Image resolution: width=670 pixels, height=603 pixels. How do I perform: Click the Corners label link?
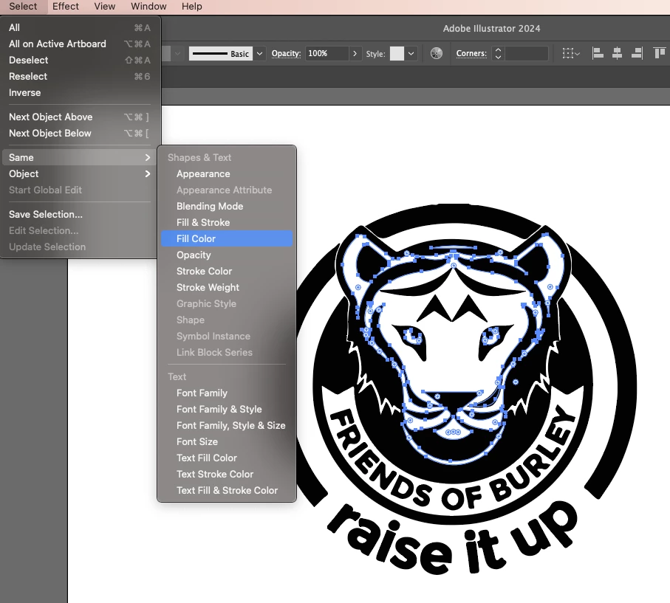(471, 54)
